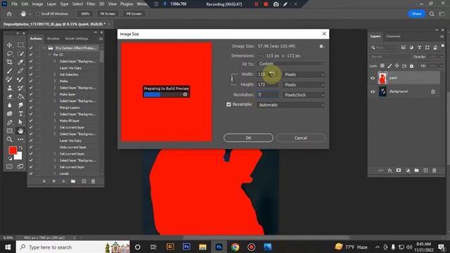
Task: Toggle Scroll All Windows checkbox
Action: 37,14
